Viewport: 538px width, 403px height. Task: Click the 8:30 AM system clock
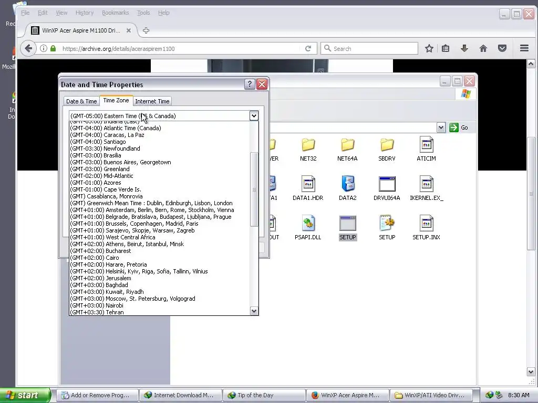click(519, 395)
